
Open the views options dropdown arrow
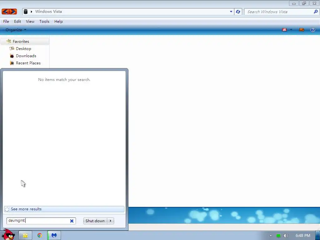point(291,30)
